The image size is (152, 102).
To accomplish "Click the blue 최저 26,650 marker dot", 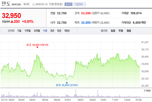I will pyautogui.click(x=67, y=83).
